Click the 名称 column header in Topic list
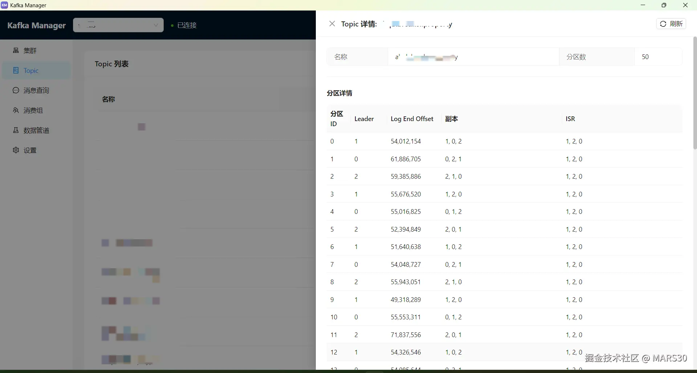697x373 pixels. (109, 99)
